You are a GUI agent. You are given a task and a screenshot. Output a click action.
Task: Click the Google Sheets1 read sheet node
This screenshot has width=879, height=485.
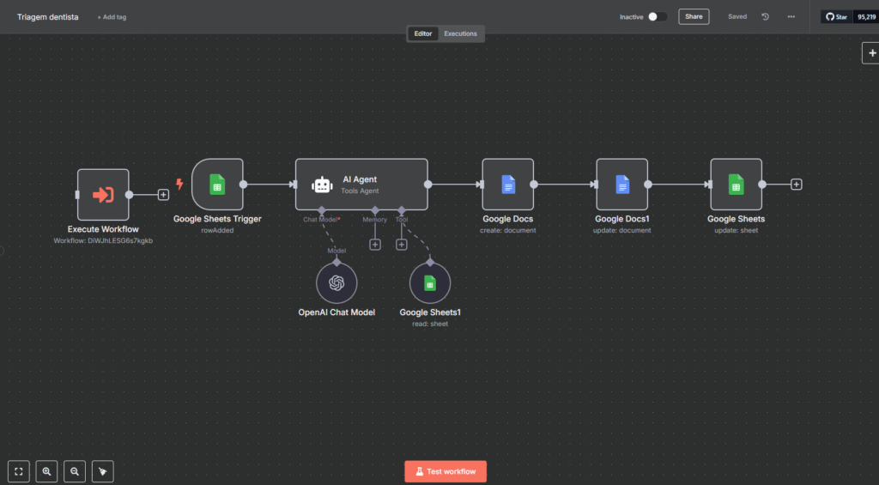click(x=429, y=283)
